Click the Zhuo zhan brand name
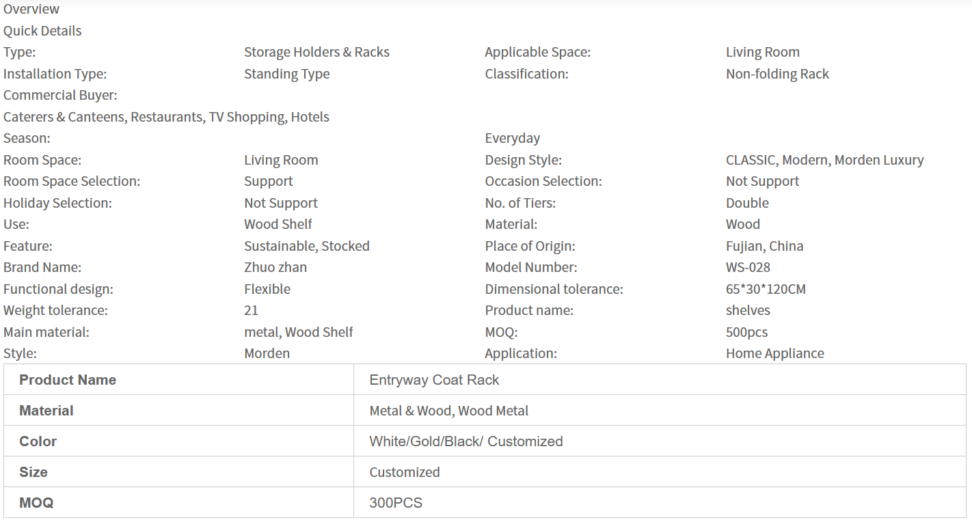The image size is (972, 520). point(275,267)
